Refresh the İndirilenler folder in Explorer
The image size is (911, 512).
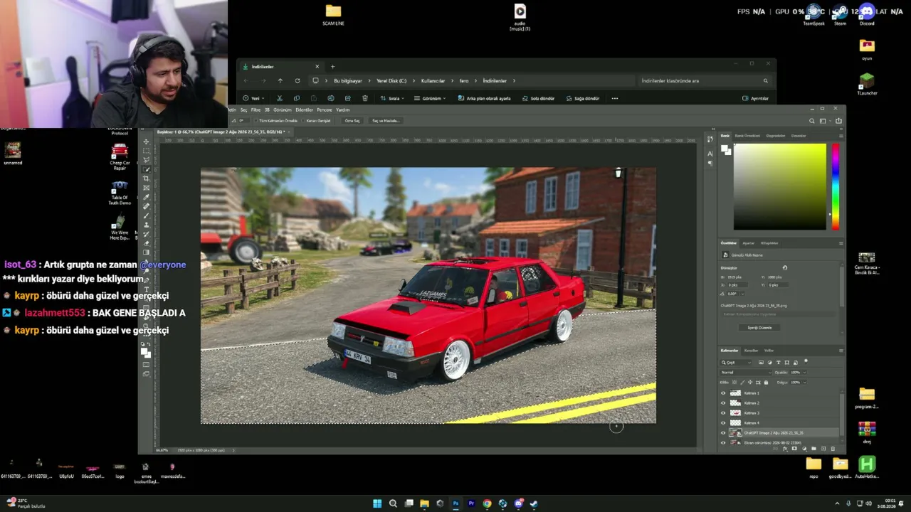tap(297, 81)
